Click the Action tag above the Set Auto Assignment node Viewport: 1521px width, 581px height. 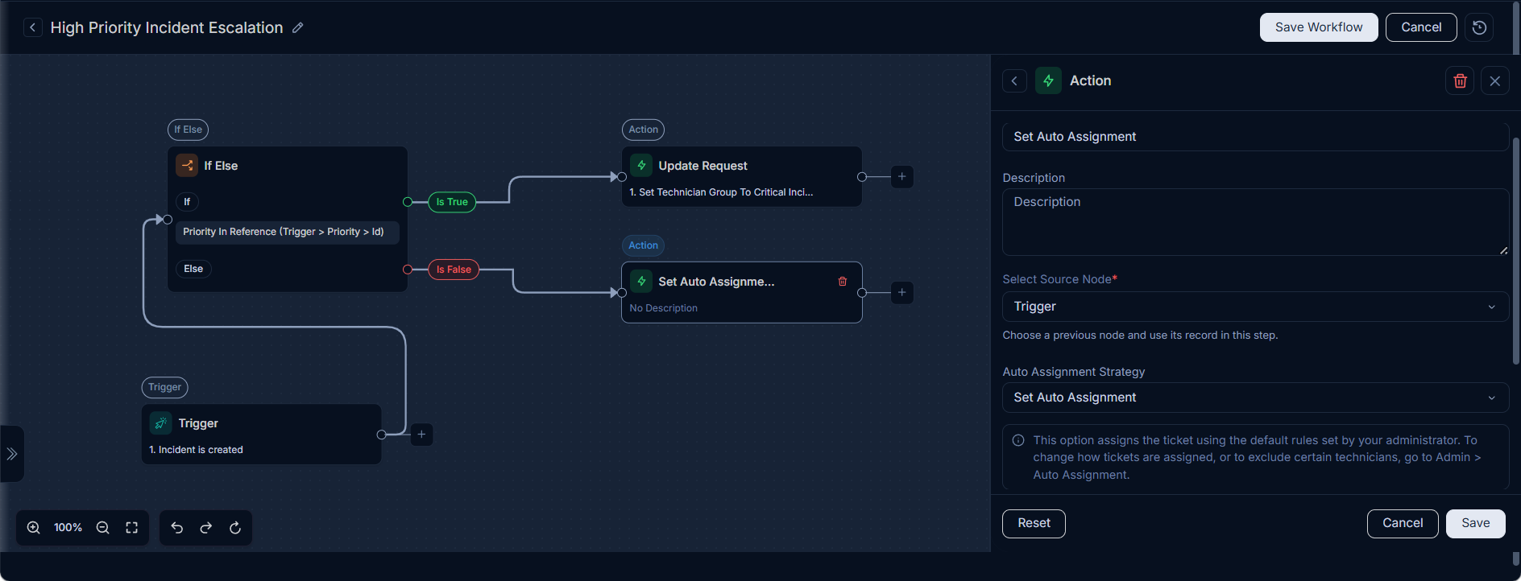click(x=643, y=245)
